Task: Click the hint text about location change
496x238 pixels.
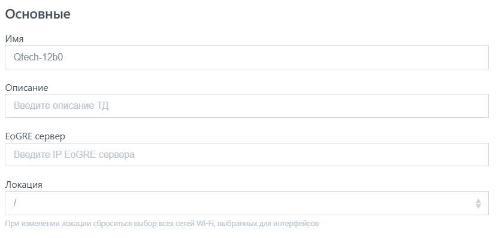Action: click(x=162, y=224)
